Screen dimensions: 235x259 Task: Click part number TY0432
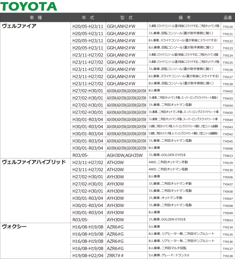pos(228,91)
